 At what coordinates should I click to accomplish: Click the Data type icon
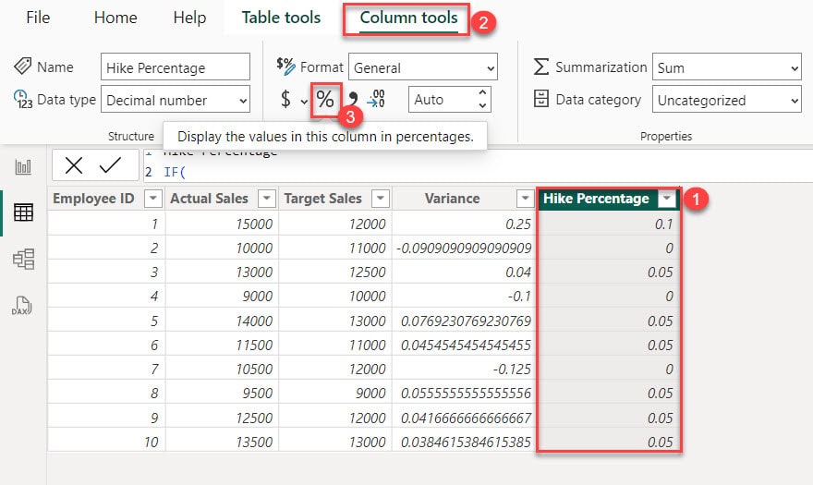click(23, 99)
